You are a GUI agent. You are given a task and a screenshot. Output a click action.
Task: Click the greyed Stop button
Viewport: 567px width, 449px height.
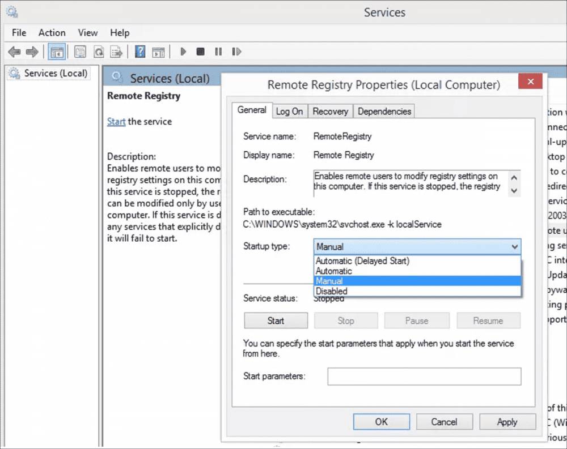(x=346, y=320)
